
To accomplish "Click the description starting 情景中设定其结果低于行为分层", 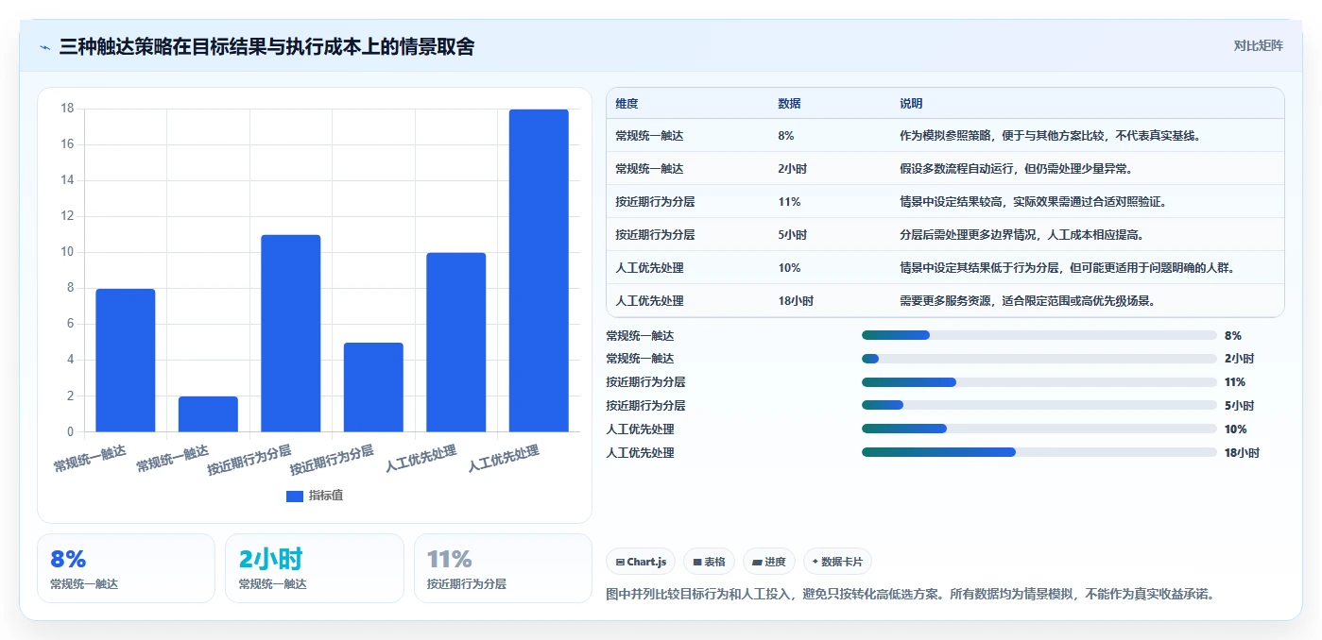I will tap(1067, 268).
